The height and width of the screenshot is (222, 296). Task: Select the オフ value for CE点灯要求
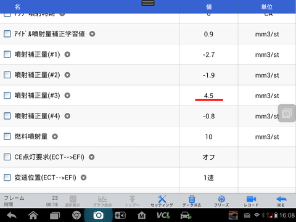(208, 157)
